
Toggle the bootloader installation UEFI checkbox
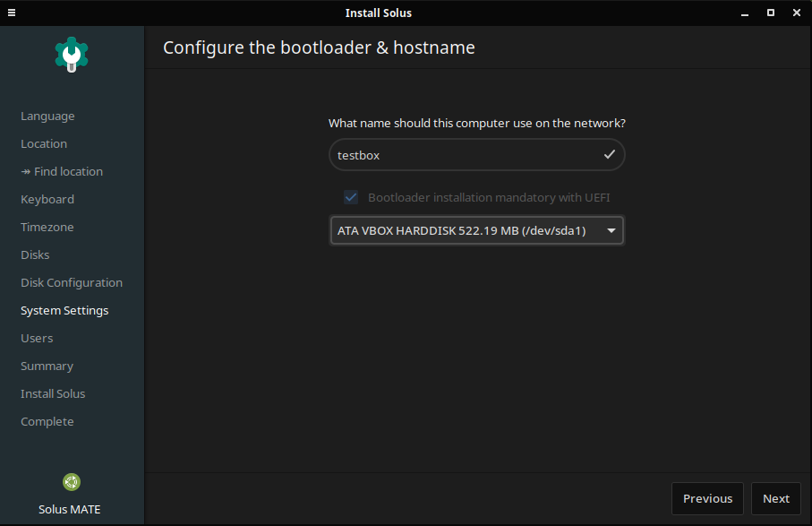tap(351, 197)
